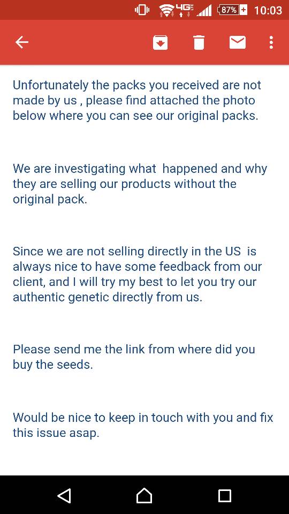Tap the Wi-Fi status icon
This screenshot has width=289, height=514.
(166, 10)
